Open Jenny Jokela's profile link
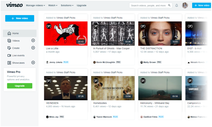The image size is (212, 127). [56, 62]
